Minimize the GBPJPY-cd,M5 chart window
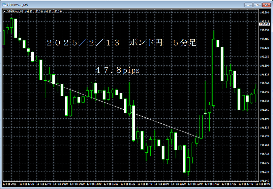This screenshot has width=273, height=189. pyautogui.click(x=250, y=5)
